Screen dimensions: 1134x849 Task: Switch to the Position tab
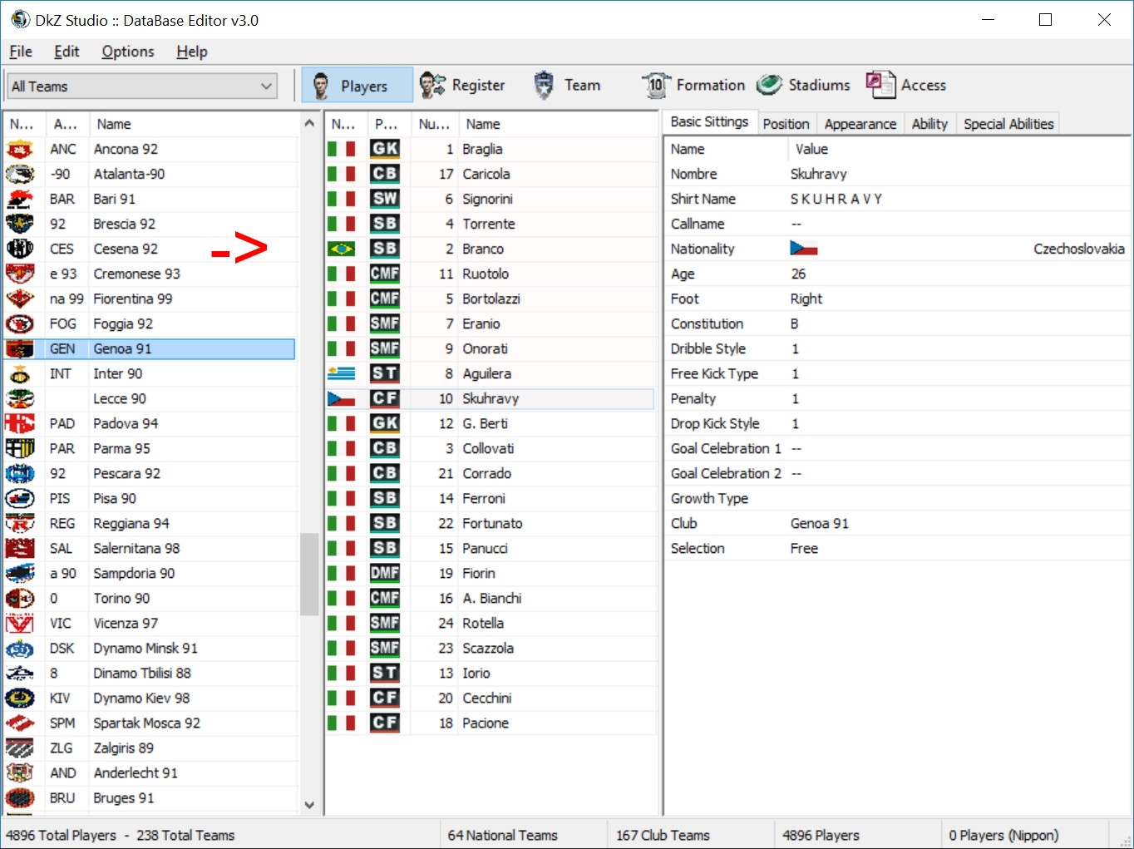point(786,124)
